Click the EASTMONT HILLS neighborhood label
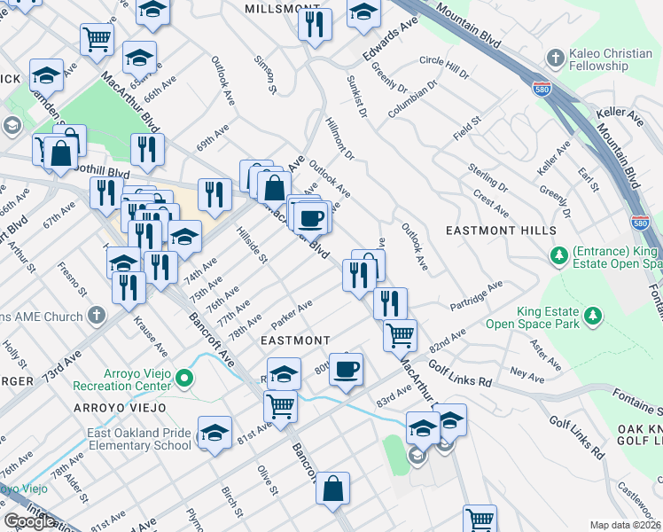The image size is (663, 532). click(x=502, y=231)
